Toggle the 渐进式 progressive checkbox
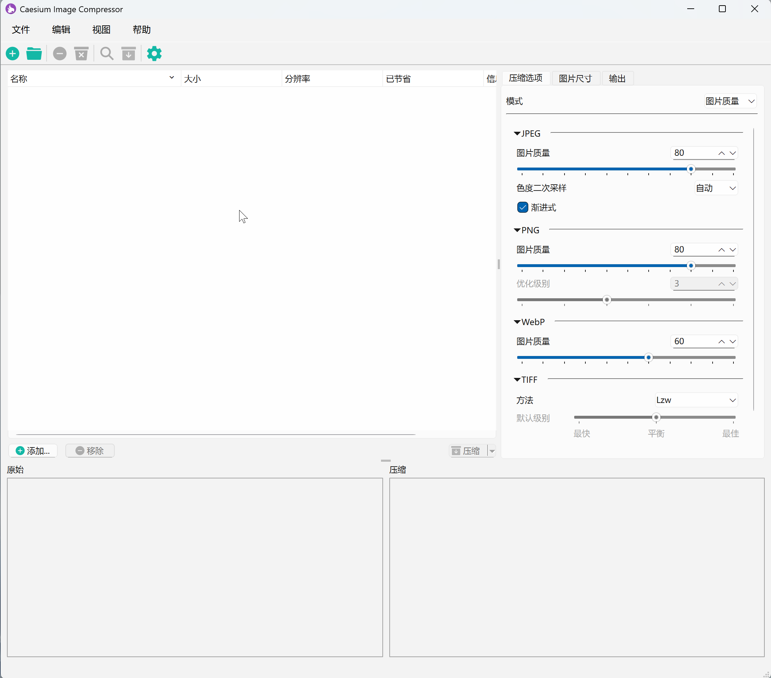 coord(522,208)
